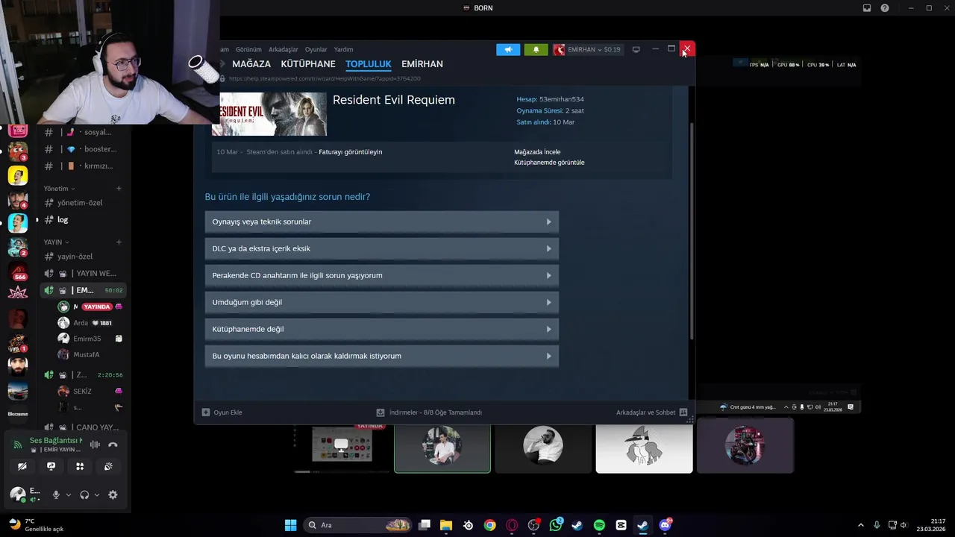Open Discord microphone input options arrow
The width and height of the screenshot is (955, 537).
coord(69,495)
